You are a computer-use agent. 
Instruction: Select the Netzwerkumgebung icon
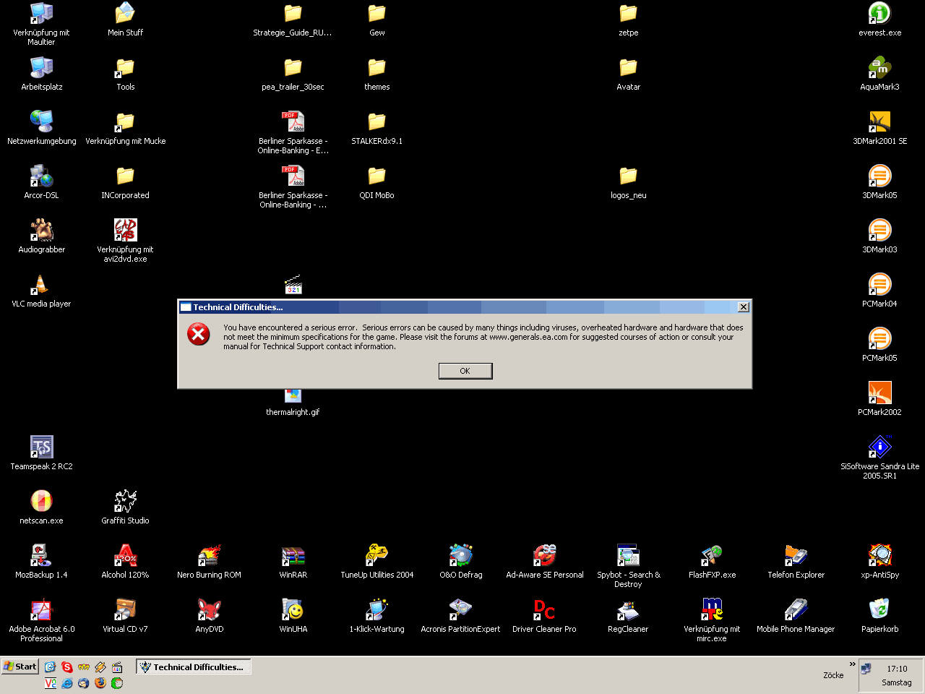coord(41,128)
